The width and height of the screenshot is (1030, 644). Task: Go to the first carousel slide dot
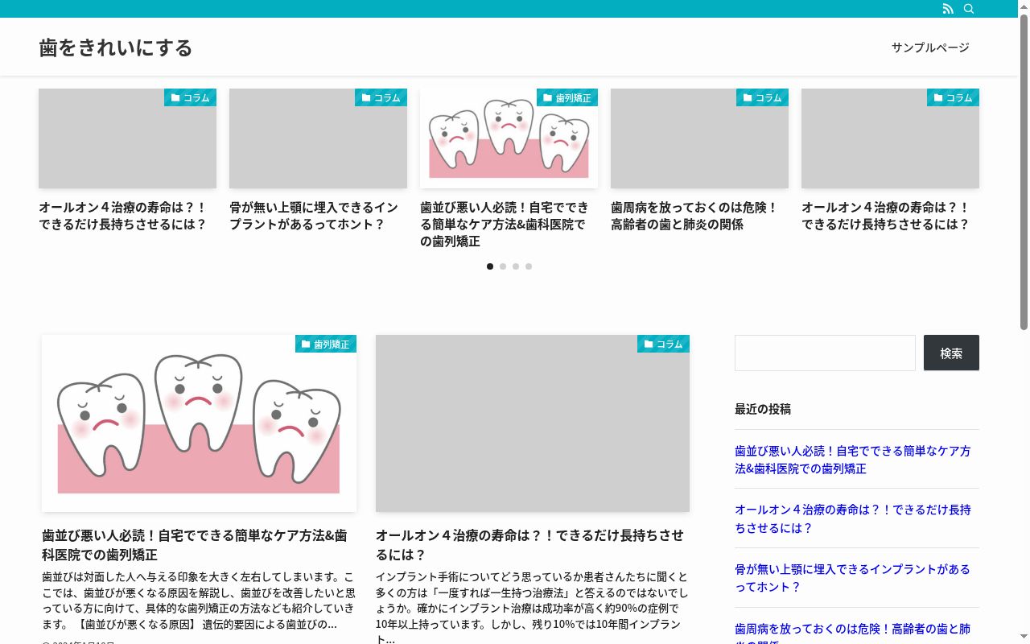[x=490, y=266]
